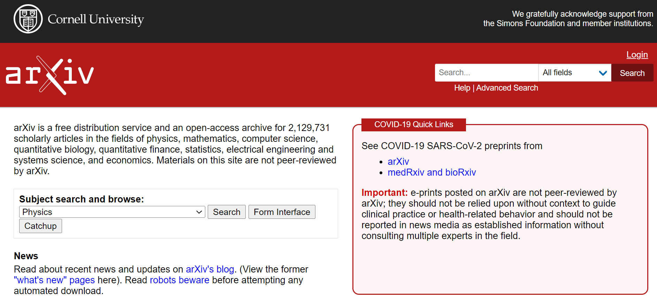
Task: Click the Simons Foundation acknowledgement text
Action: tap(568, 19)
